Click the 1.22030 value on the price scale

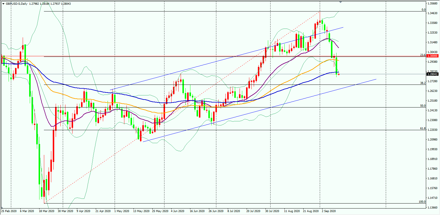coord(432,130)
